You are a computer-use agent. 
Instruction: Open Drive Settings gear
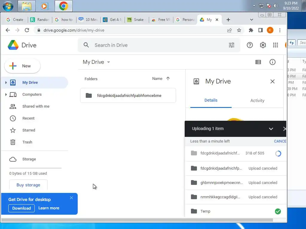(x=263, y=45)
